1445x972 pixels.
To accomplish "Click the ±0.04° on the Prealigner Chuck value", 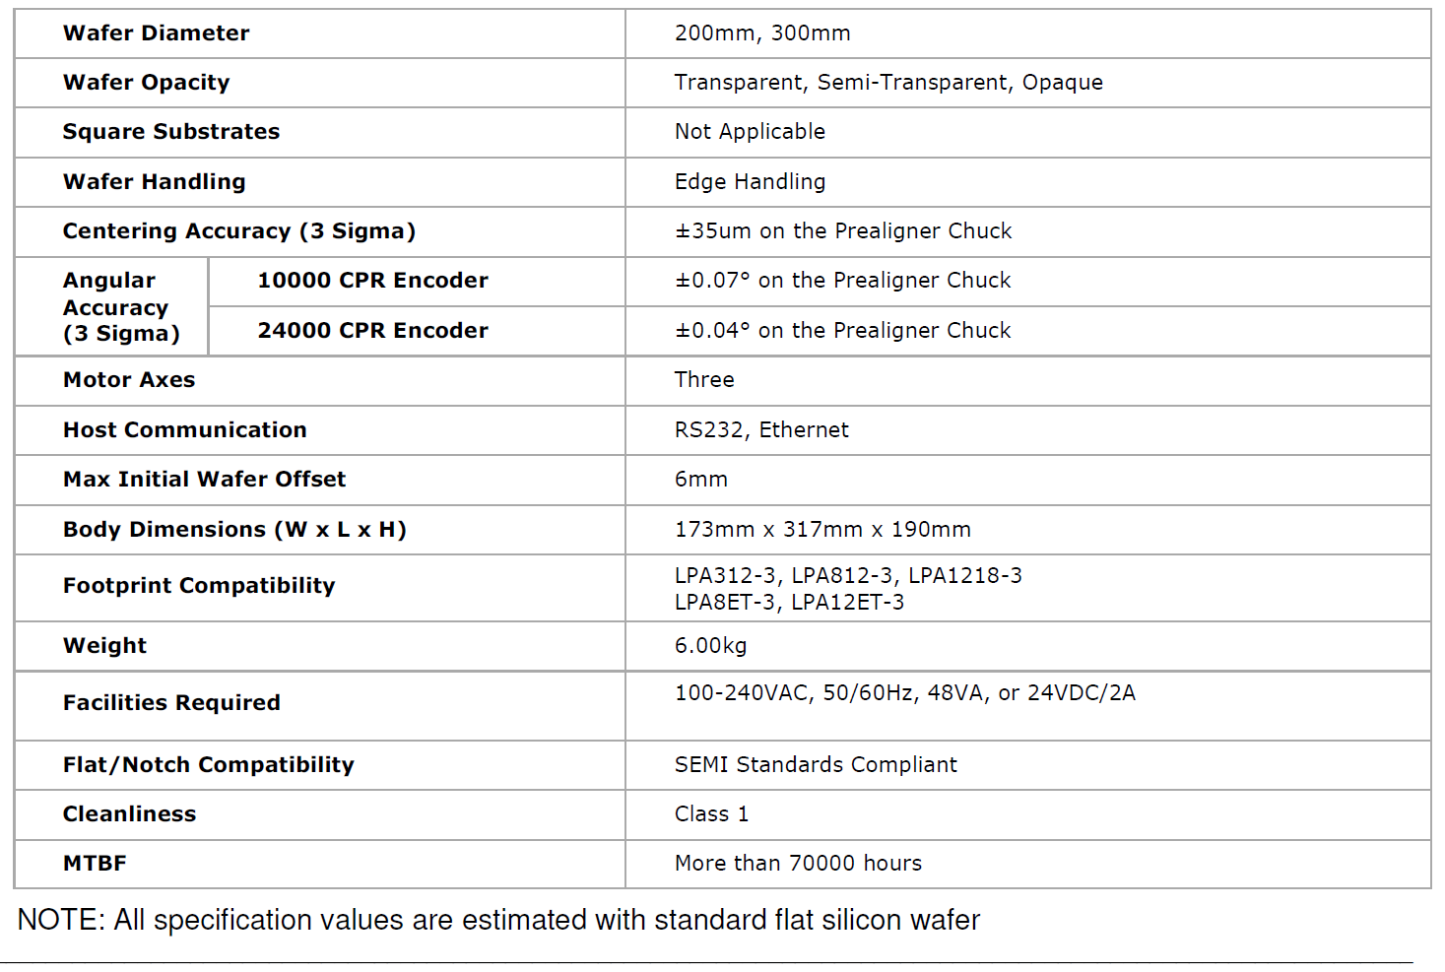I will click(x=843, y=331).
